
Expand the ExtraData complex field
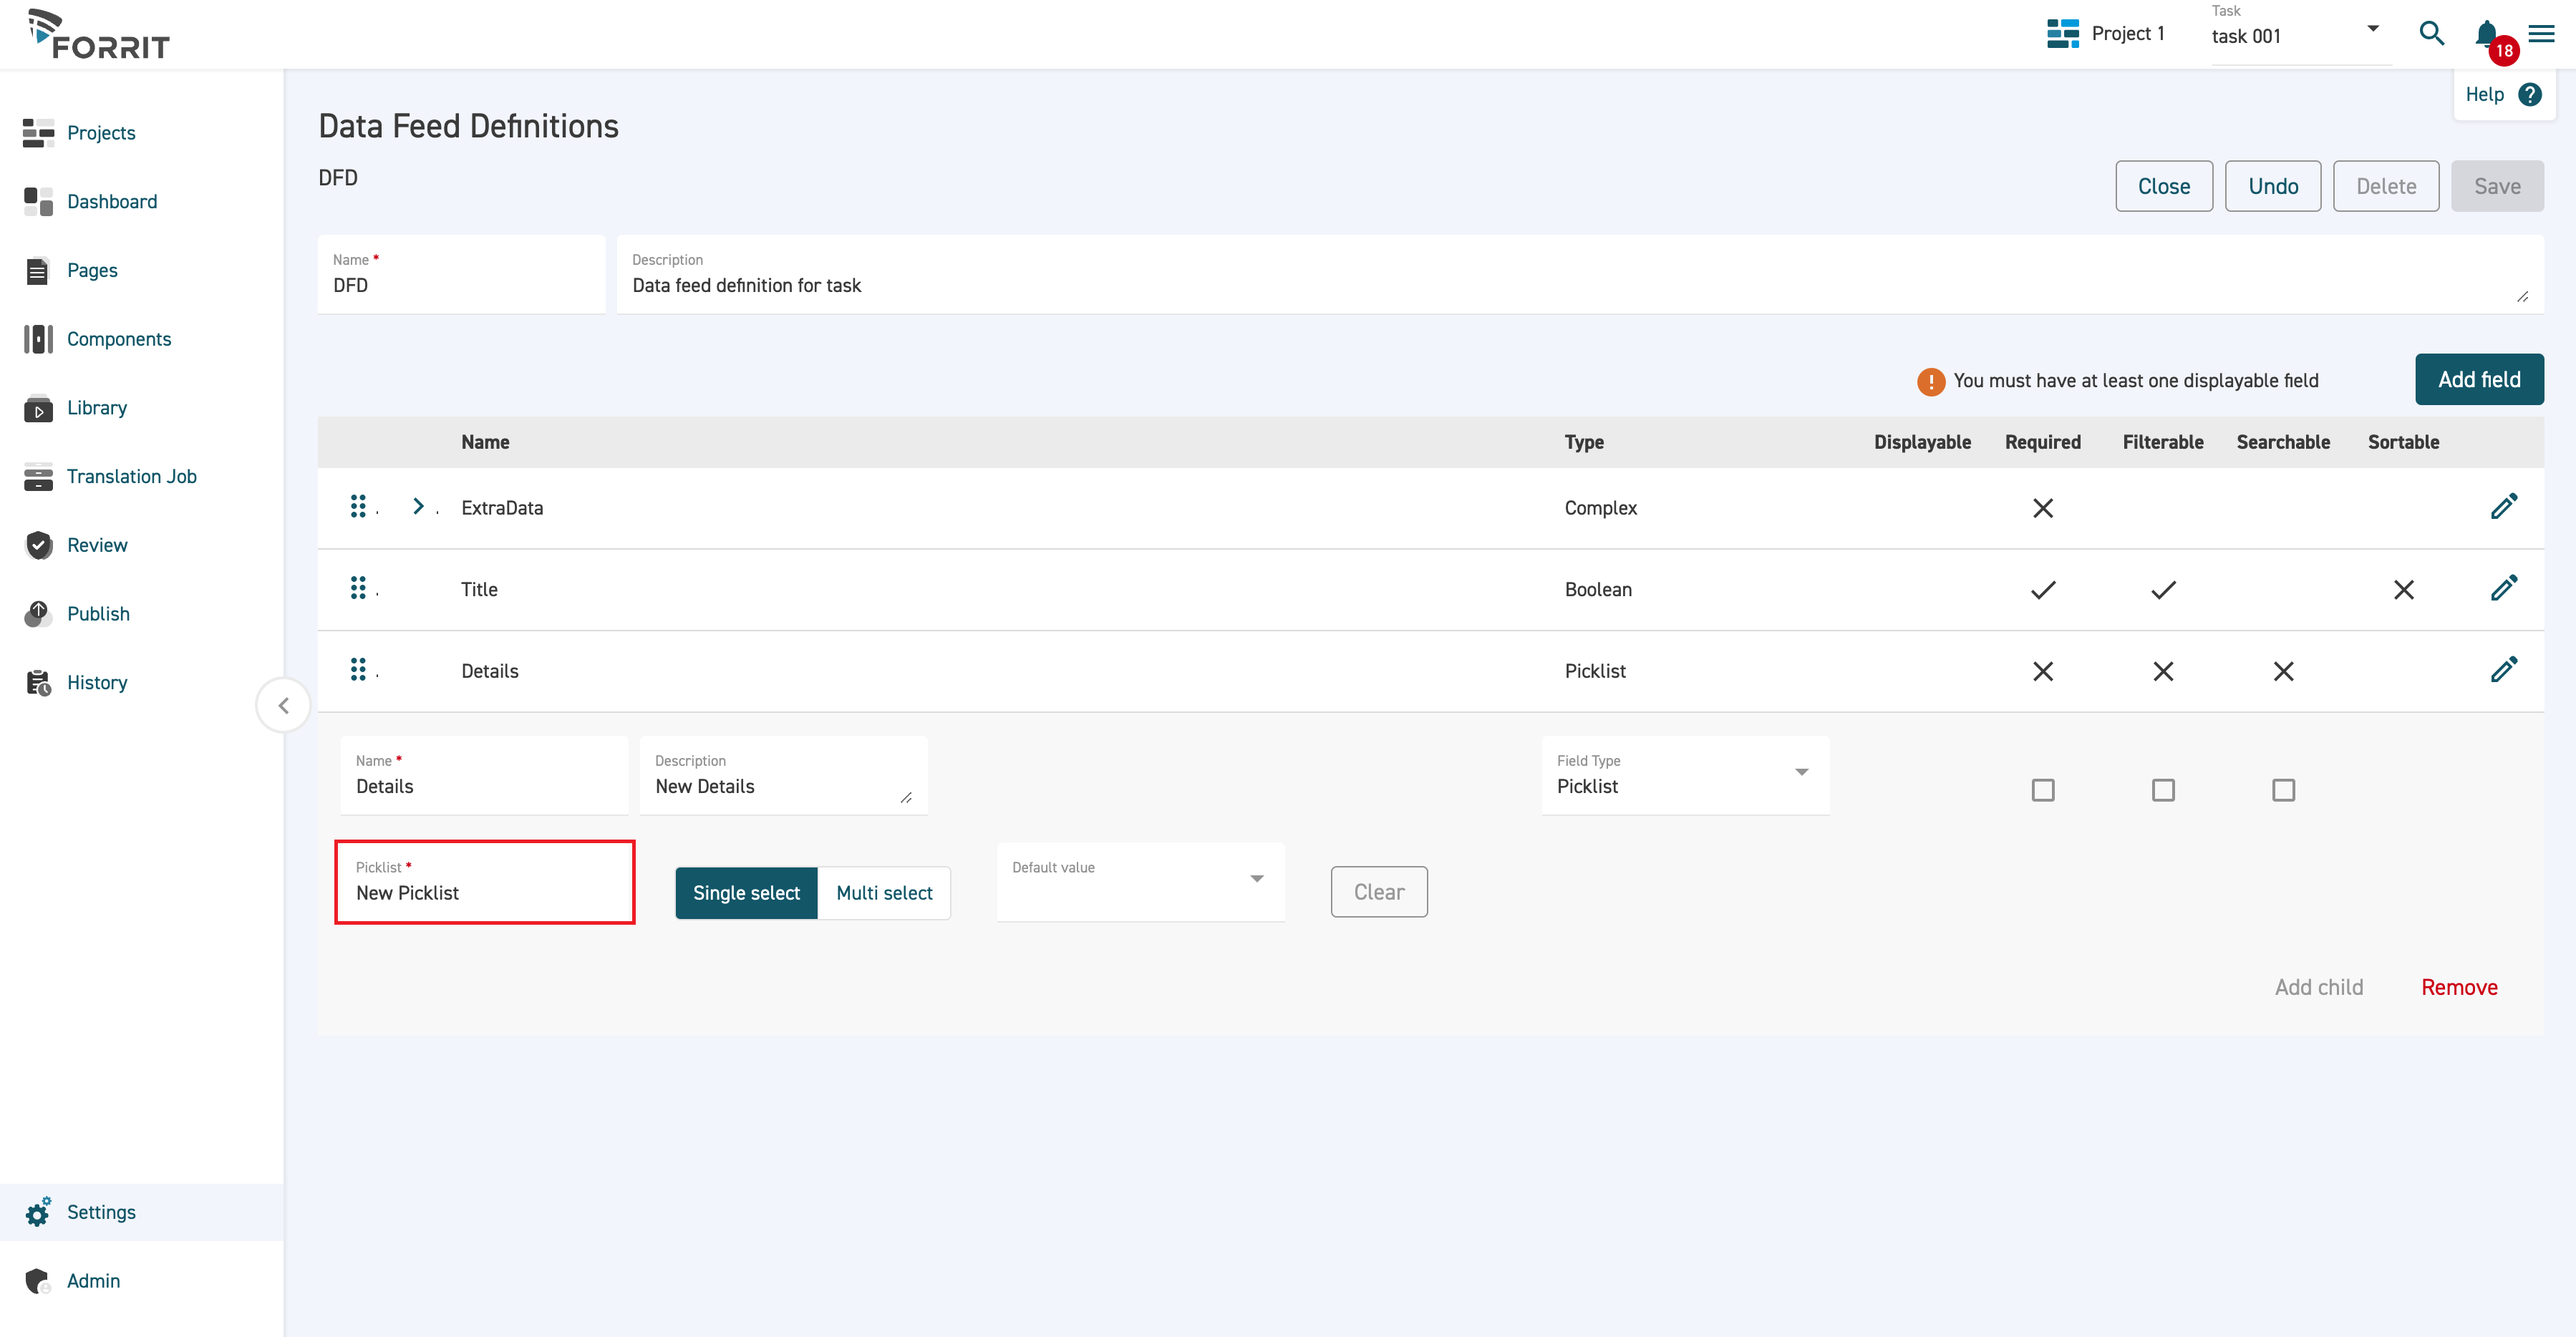click(418, 506)
